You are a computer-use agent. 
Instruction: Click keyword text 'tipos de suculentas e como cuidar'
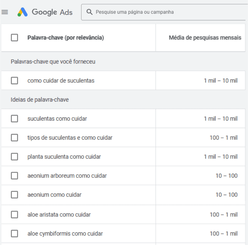coord(70,138)
